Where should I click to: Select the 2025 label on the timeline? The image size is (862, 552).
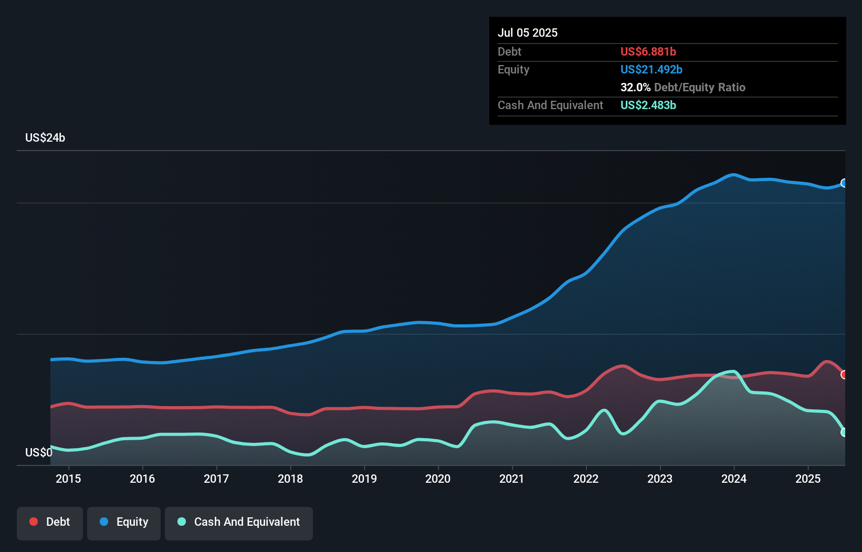pyautogui.click(x=808, y=479)
